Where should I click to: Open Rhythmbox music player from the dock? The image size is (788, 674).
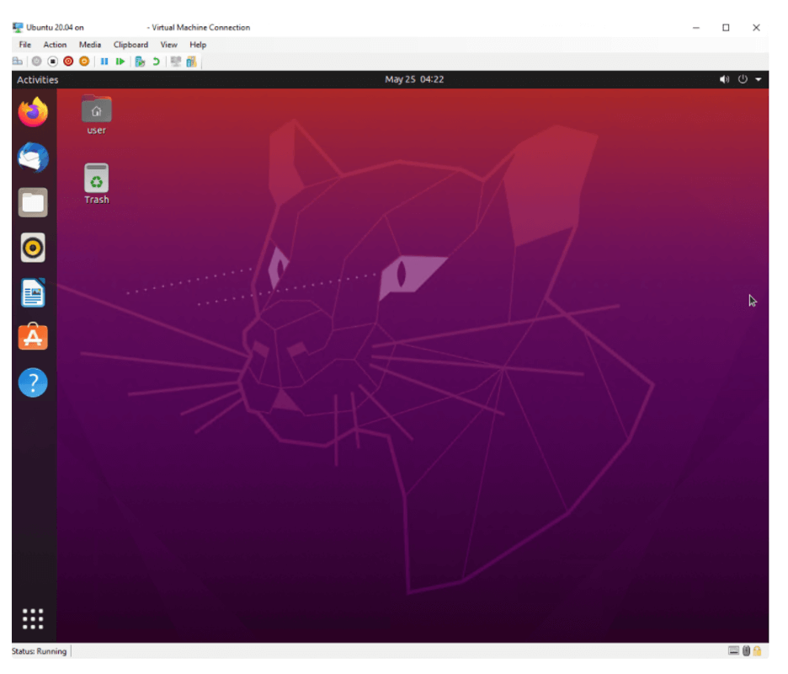pos(33,247)
